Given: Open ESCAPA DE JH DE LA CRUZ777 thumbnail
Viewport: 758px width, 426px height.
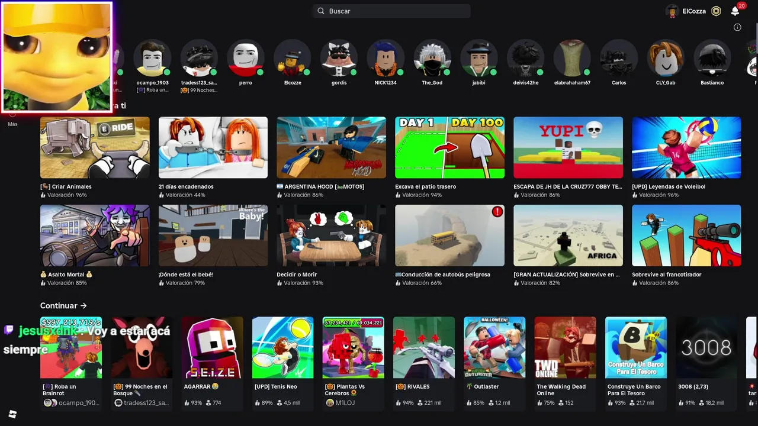Looking at the screenshot, I should pyautogui.click(x=568, y=147).
